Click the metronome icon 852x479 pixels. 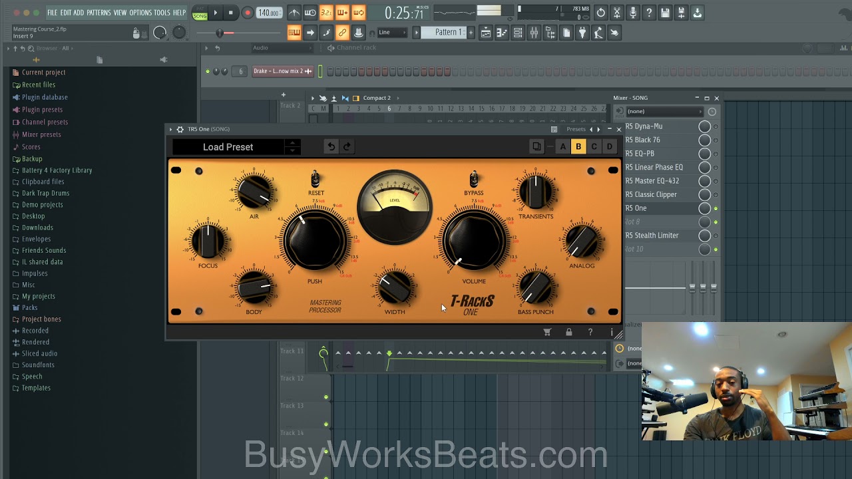[x=294, y=13]
